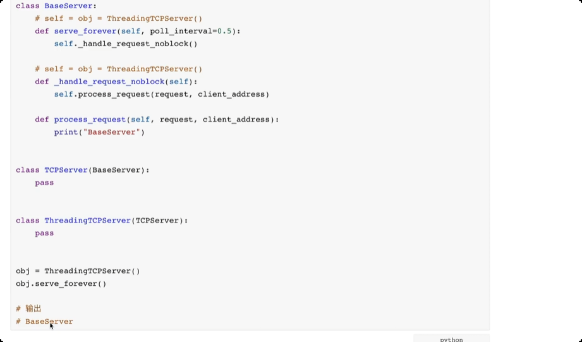582x342 pixels.
Task: Click the python language label below the code block
Action: click(451, 339)
